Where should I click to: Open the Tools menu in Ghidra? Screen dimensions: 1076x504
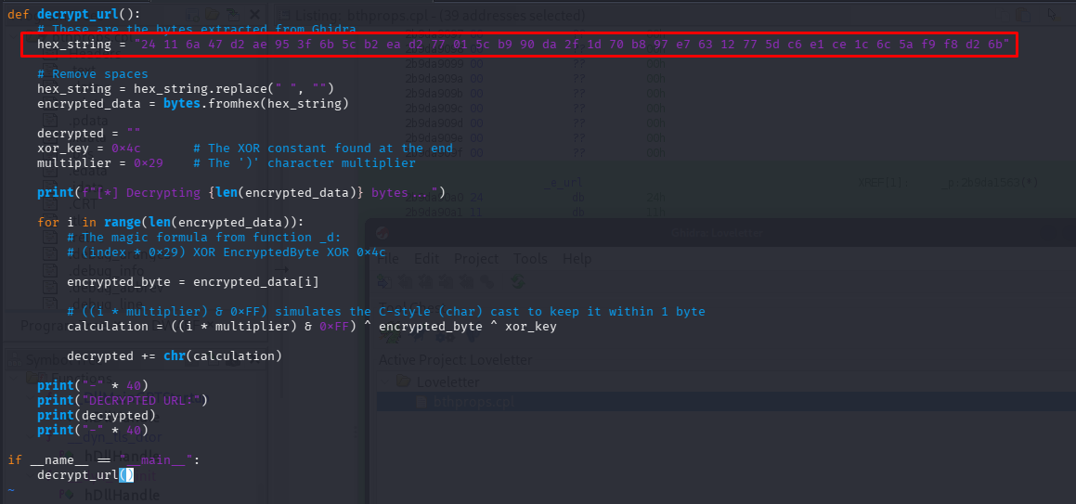coord(530,259)
